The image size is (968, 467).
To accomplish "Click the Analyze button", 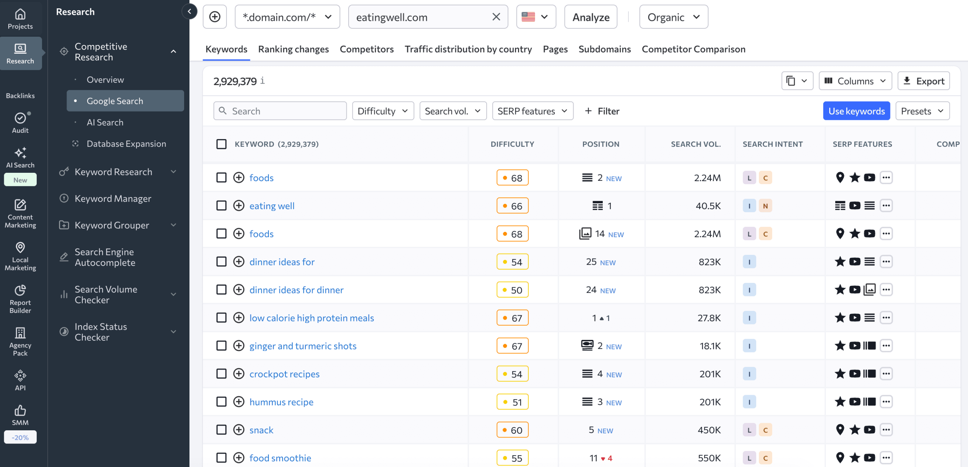I will [590, 17].
